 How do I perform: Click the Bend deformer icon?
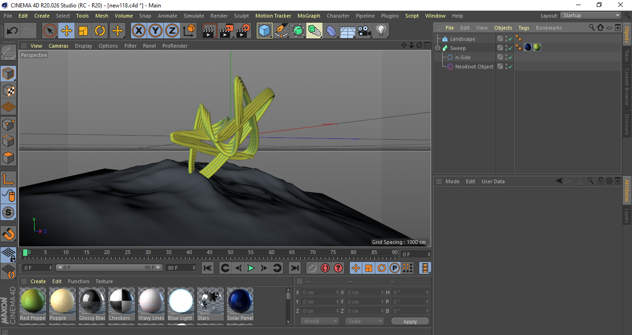coord(331,31)
